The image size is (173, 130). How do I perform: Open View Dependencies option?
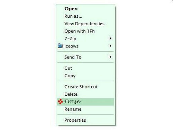85,24
